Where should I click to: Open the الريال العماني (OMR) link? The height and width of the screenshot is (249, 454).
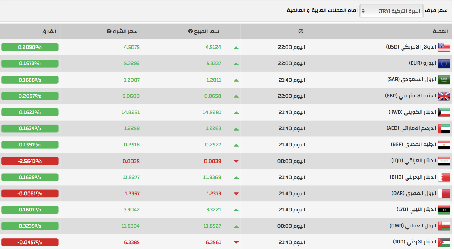(413, 226)
